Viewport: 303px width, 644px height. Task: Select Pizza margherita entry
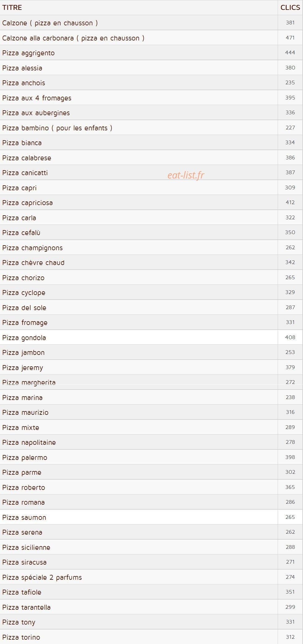pos(29,382)
